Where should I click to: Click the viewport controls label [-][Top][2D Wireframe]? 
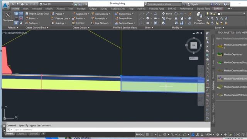point(15,33)
